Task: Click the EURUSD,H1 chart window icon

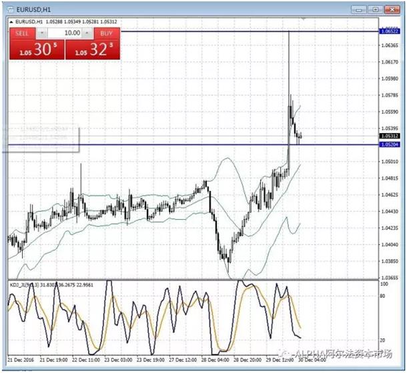Action: tap(9, 9)
